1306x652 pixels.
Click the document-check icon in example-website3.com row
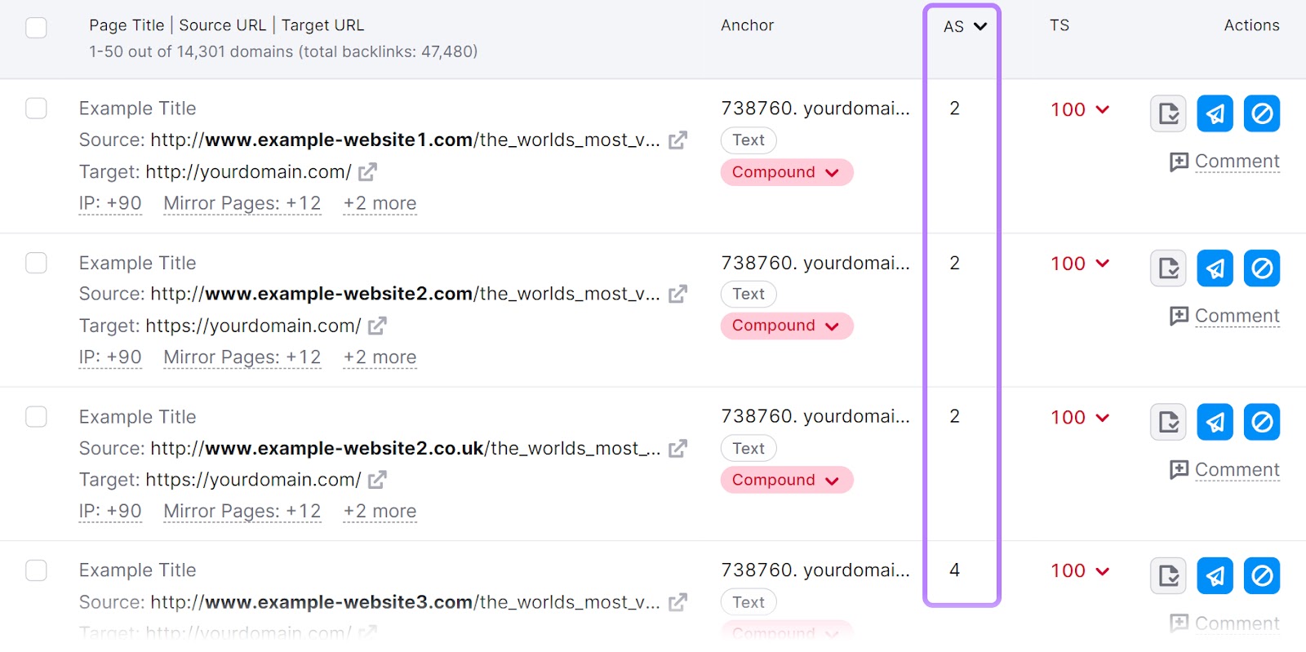(x=1168, y=576)
